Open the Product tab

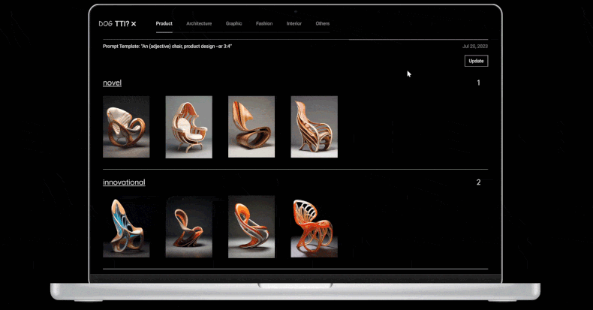click(164, 23)
